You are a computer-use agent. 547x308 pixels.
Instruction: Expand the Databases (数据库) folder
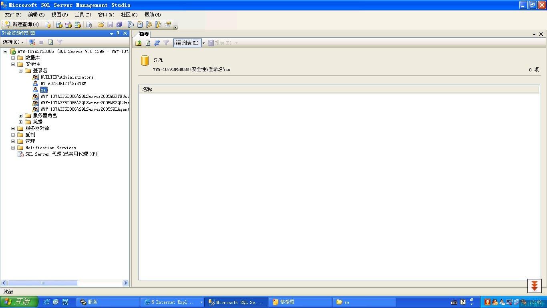[x=13, y=58]
